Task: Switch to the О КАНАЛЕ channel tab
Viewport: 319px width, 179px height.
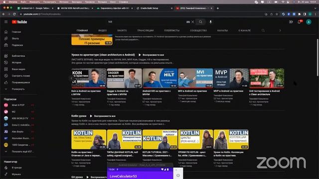Action: point(245,30)
